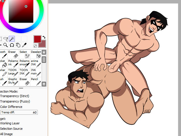Screen dimensions: 181x136
Task: Enable Transparency (Fuzzy) detection mode
Action: (15, 101)
